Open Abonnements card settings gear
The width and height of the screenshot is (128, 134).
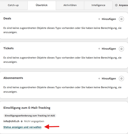pyautogui.click(x=121, y=79)
